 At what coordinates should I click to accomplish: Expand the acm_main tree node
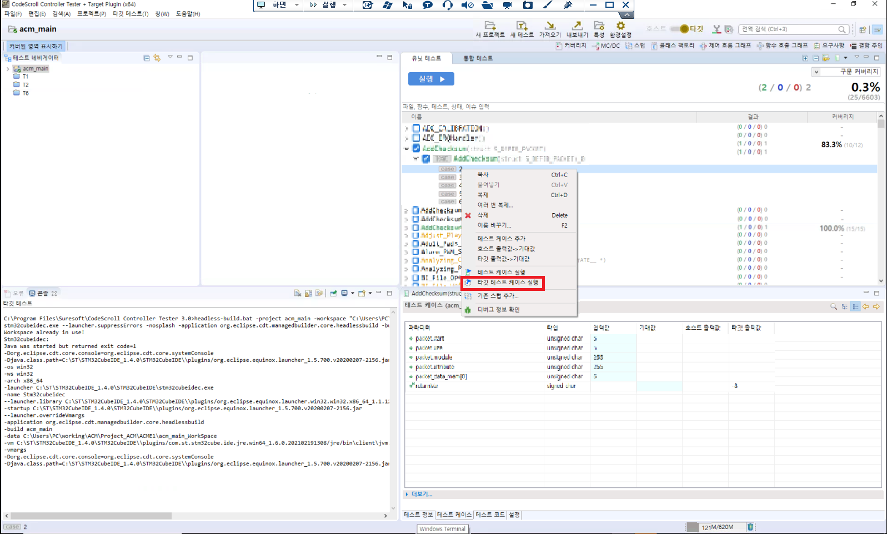coord(8,69)
